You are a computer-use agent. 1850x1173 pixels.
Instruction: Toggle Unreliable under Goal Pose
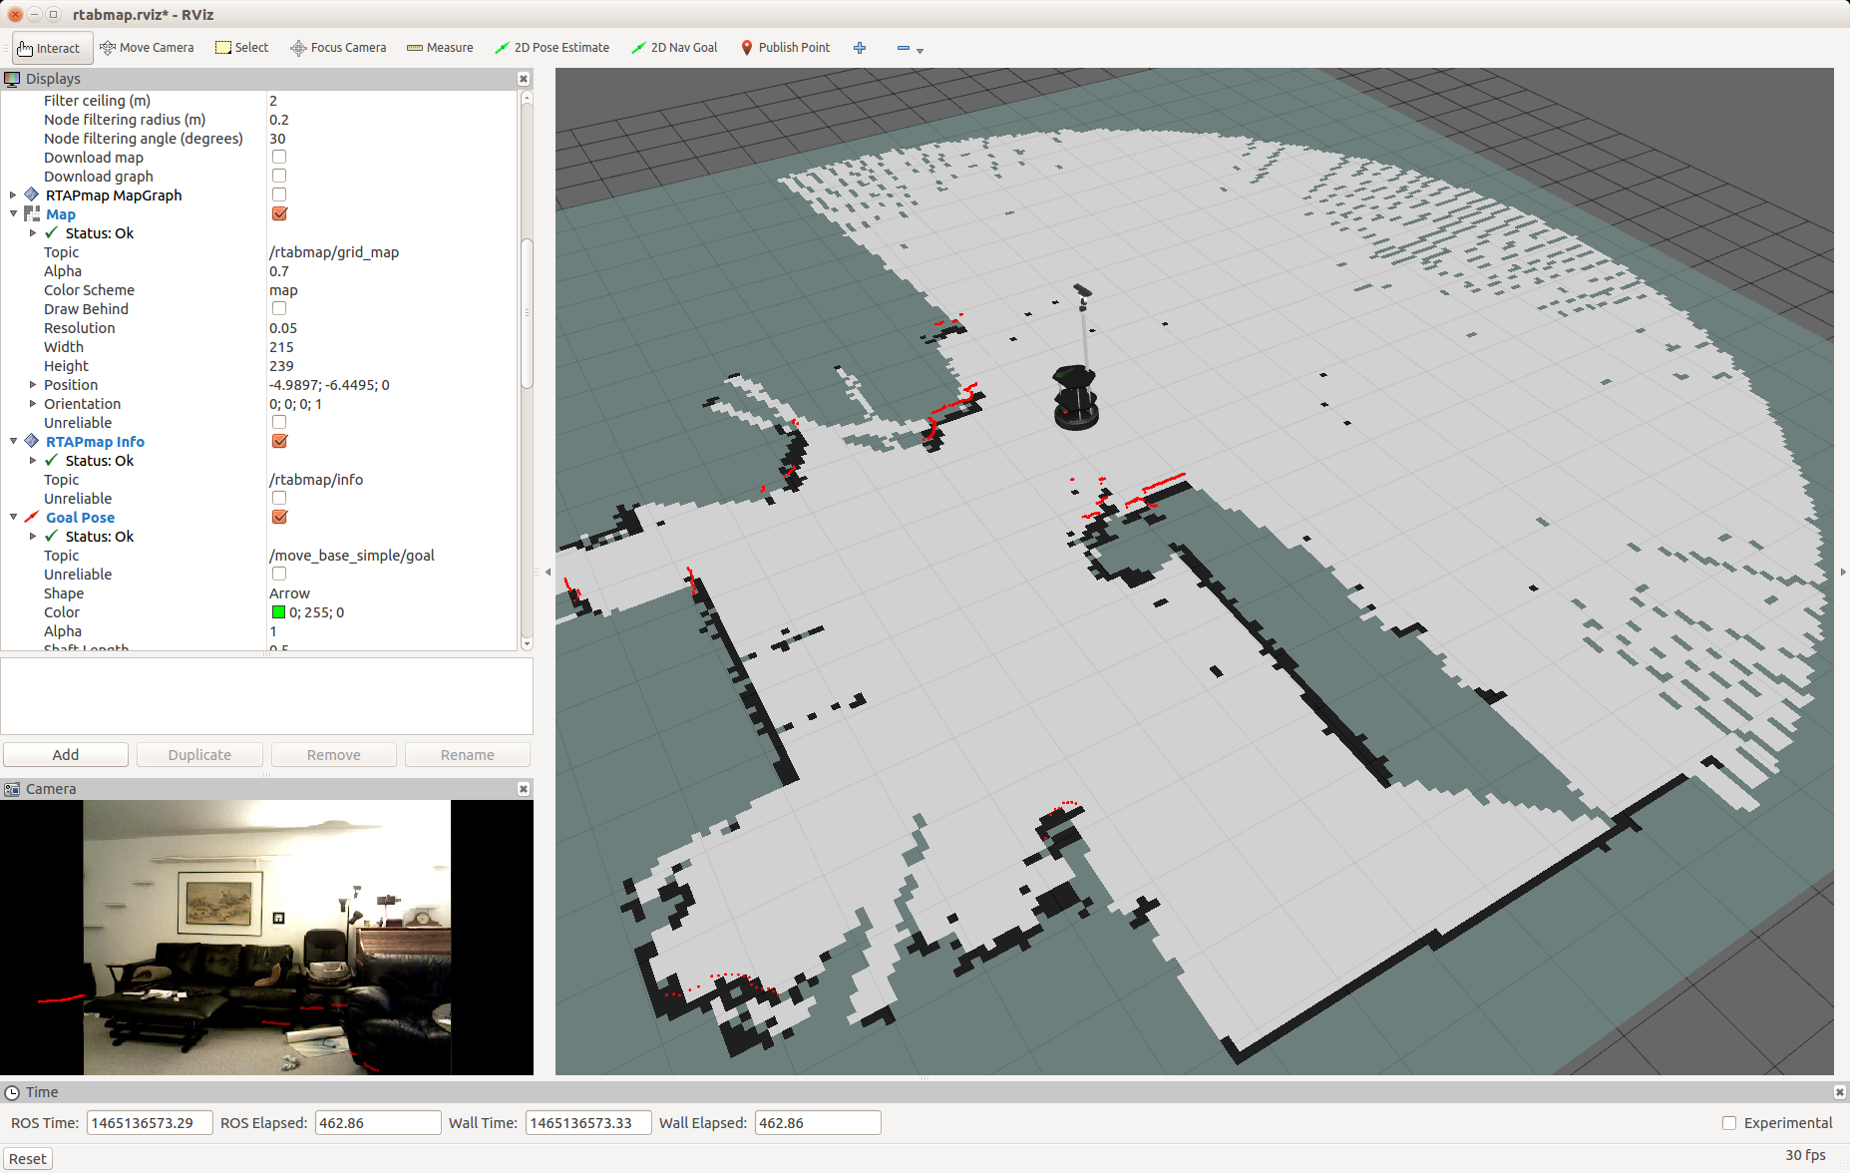click(x=279, y=575)
